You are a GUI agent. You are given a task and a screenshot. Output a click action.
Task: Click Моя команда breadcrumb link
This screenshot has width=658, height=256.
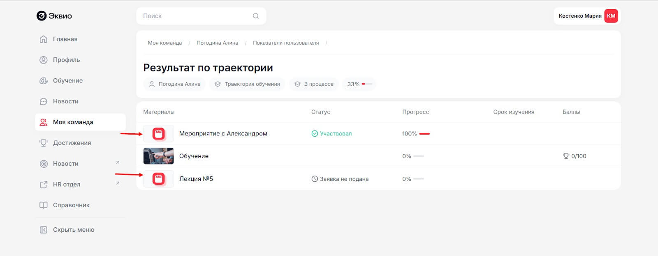click(165, 43)
